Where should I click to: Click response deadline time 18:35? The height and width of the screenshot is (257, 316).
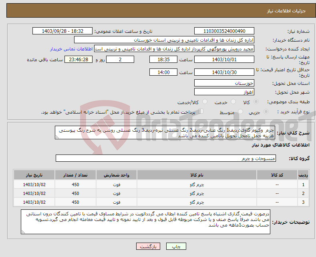pos(163,59)
